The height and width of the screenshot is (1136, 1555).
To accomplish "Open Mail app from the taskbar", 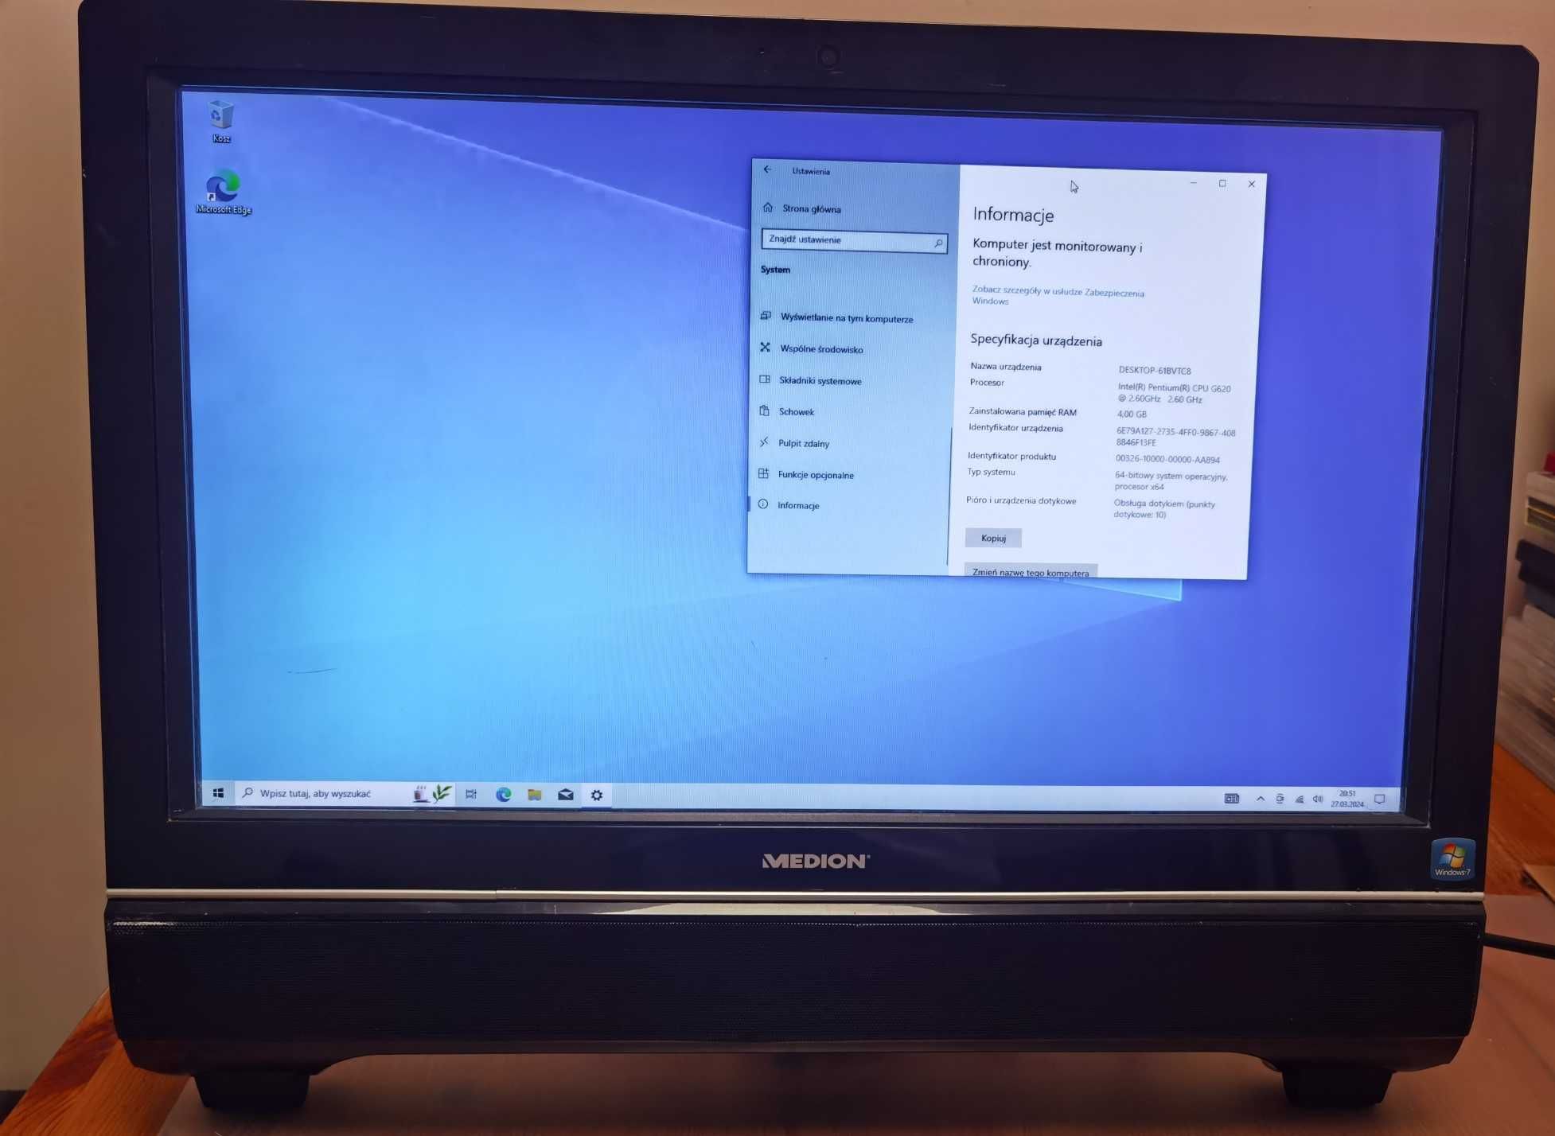I will coord(566,795).
